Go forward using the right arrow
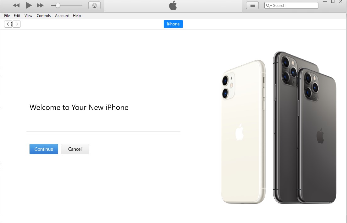 [17, 24]
